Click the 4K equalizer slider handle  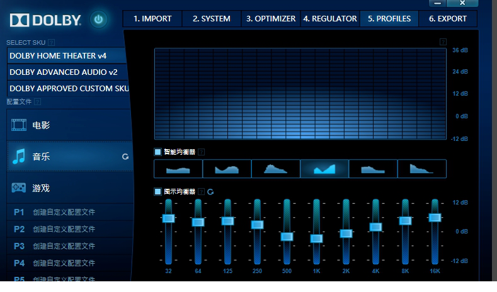(x=375, y=227)
